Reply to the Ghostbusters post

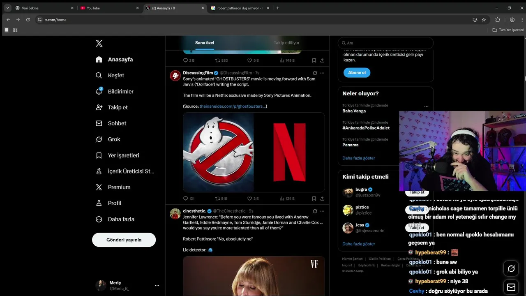pos(189,199)
